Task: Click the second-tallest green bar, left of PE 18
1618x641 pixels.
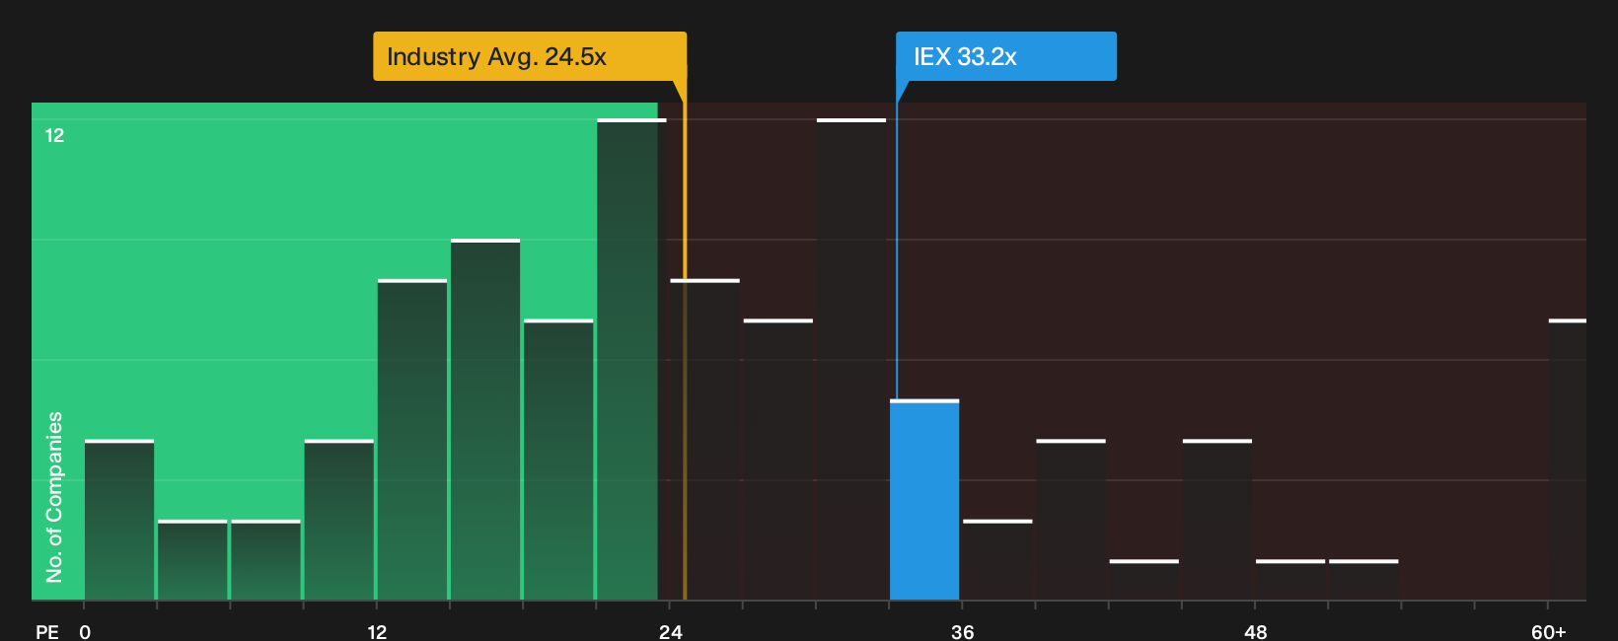Action: [x=485, y=420]
